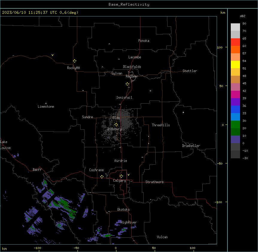Click the yellow diamond marker below Cochrane
The image size is (258, 252).
102,177
